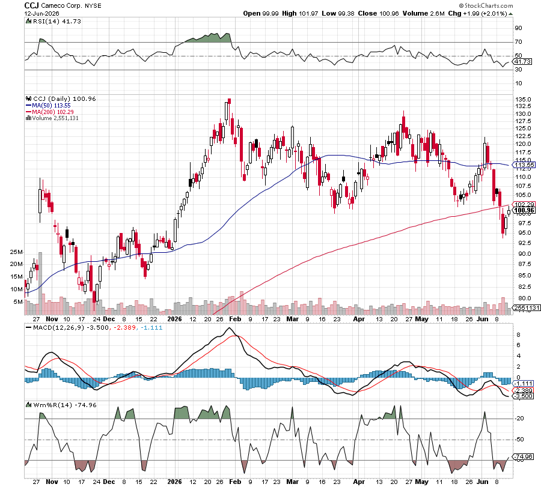The height and width of the screenshot is (487, 541).
Task: Click the 25M volume axis label
Action: click(x=16, y=252)
